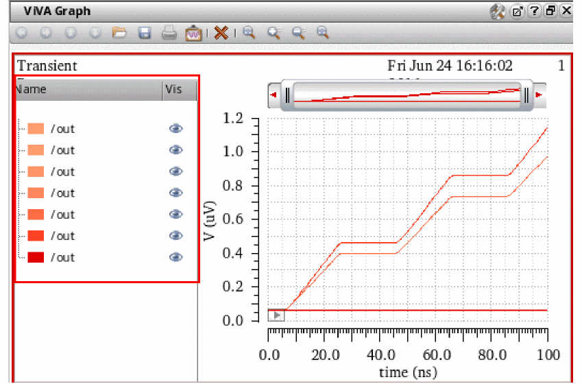Click the restore window icon in title bar
582x384 pixels.
pos(551,11)
